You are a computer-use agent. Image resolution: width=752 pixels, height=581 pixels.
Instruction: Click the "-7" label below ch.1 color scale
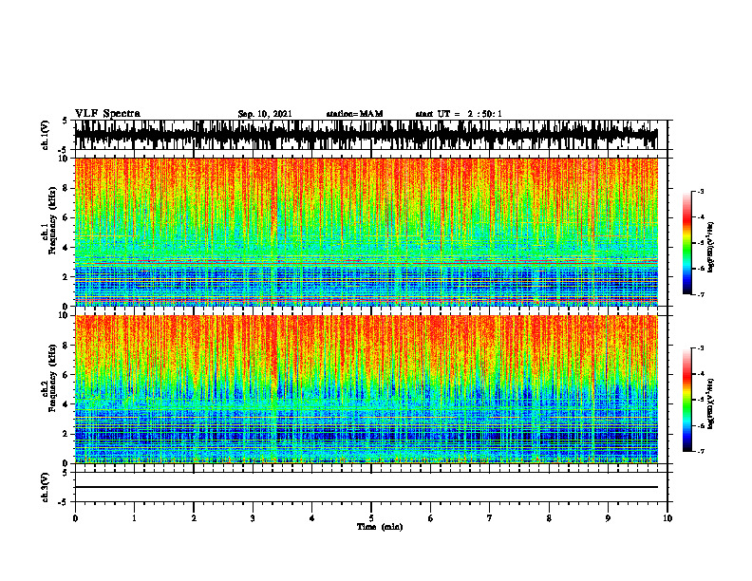[x=701, y=294]
